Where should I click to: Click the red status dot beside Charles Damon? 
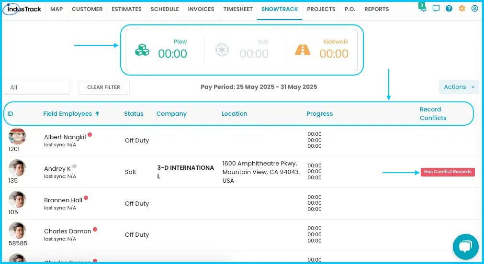[95, 229]
